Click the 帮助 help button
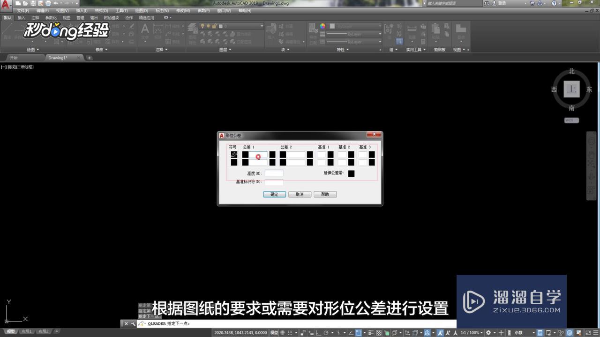The width and height of the screenshot is (600, 337). point(325,194)
